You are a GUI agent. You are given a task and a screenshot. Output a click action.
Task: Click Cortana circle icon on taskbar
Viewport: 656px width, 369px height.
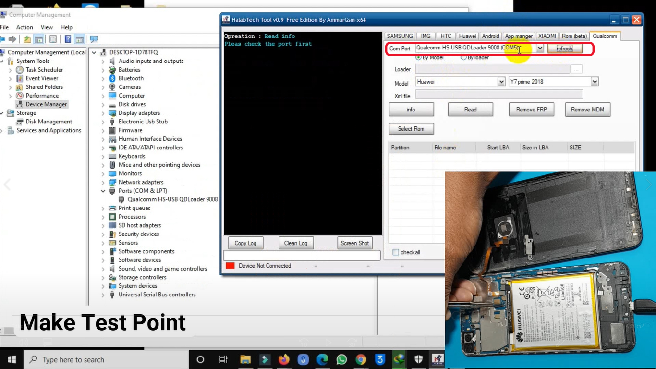[x=200, y=359]
